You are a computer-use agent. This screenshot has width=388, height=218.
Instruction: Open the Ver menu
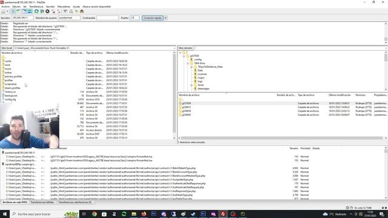click(x=25, y=7)
